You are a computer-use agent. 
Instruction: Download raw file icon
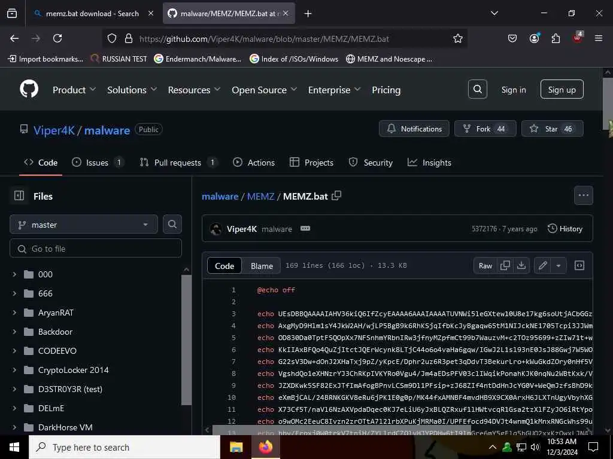point(521,266)
